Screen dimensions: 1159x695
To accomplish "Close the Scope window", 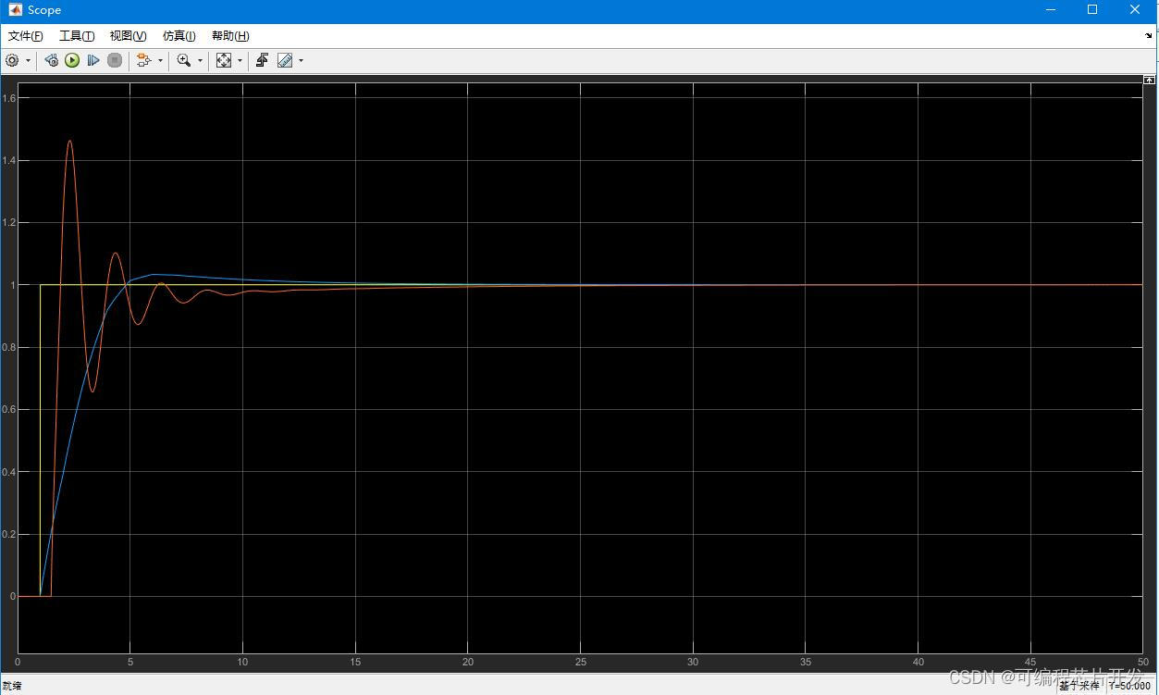I will coord(1136,10).
